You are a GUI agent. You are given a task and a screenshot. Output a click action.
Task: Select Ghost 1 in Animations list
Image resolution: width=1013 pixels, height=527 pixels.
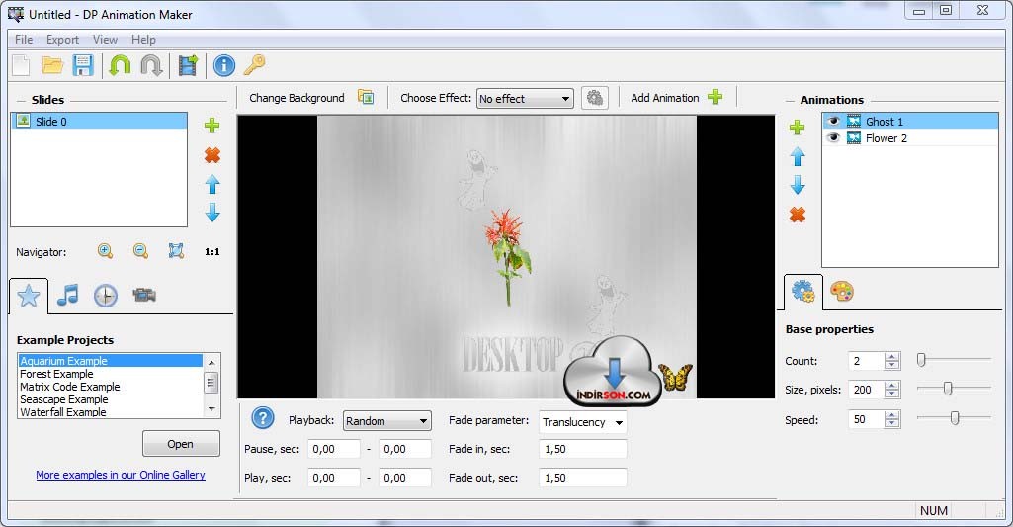[910, 121]
